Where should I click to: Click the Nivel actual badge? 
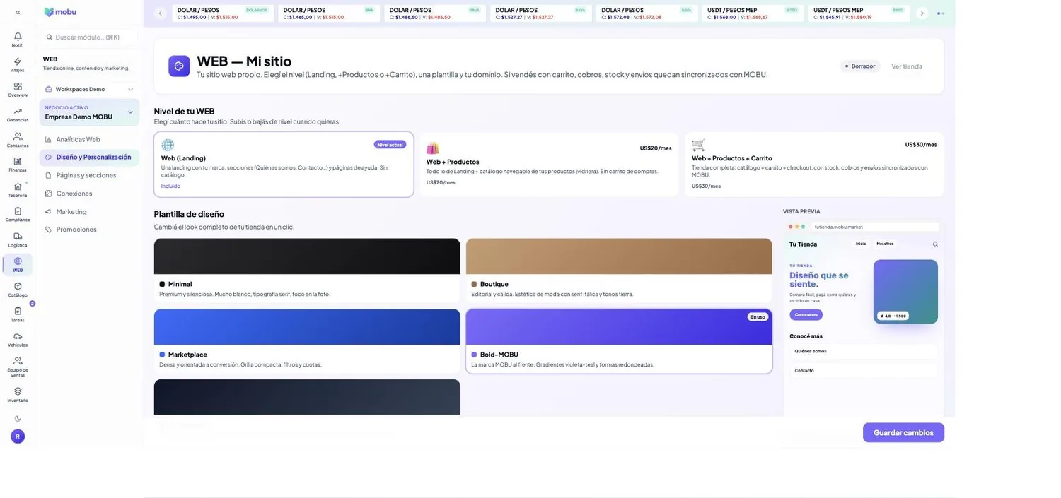click(390, 145)
